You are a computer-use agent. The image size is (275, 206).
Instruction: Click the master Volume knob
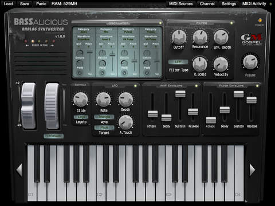coord(250,62)
